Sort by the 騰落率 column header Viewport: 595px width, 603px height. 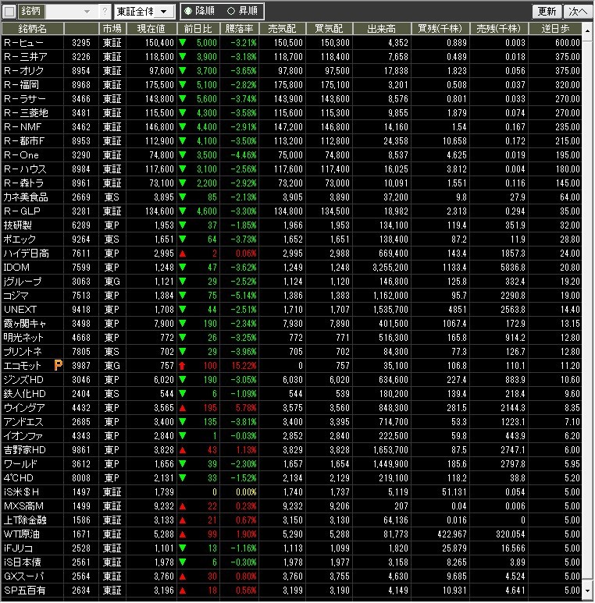[240, 28]
